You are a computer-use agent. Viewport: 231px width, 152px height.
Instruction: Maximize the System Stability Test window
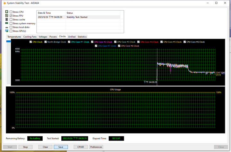tap(216, 3)
